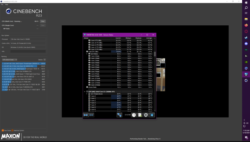Select the E-core 13 Ratio row
This screenshot has height=142, width=250.
(118, 85)
